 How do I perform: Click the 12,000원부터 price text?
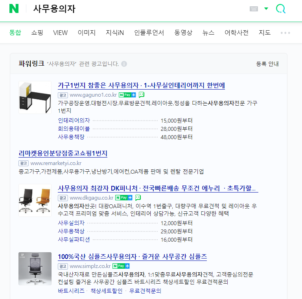click(x=177, y=223)
